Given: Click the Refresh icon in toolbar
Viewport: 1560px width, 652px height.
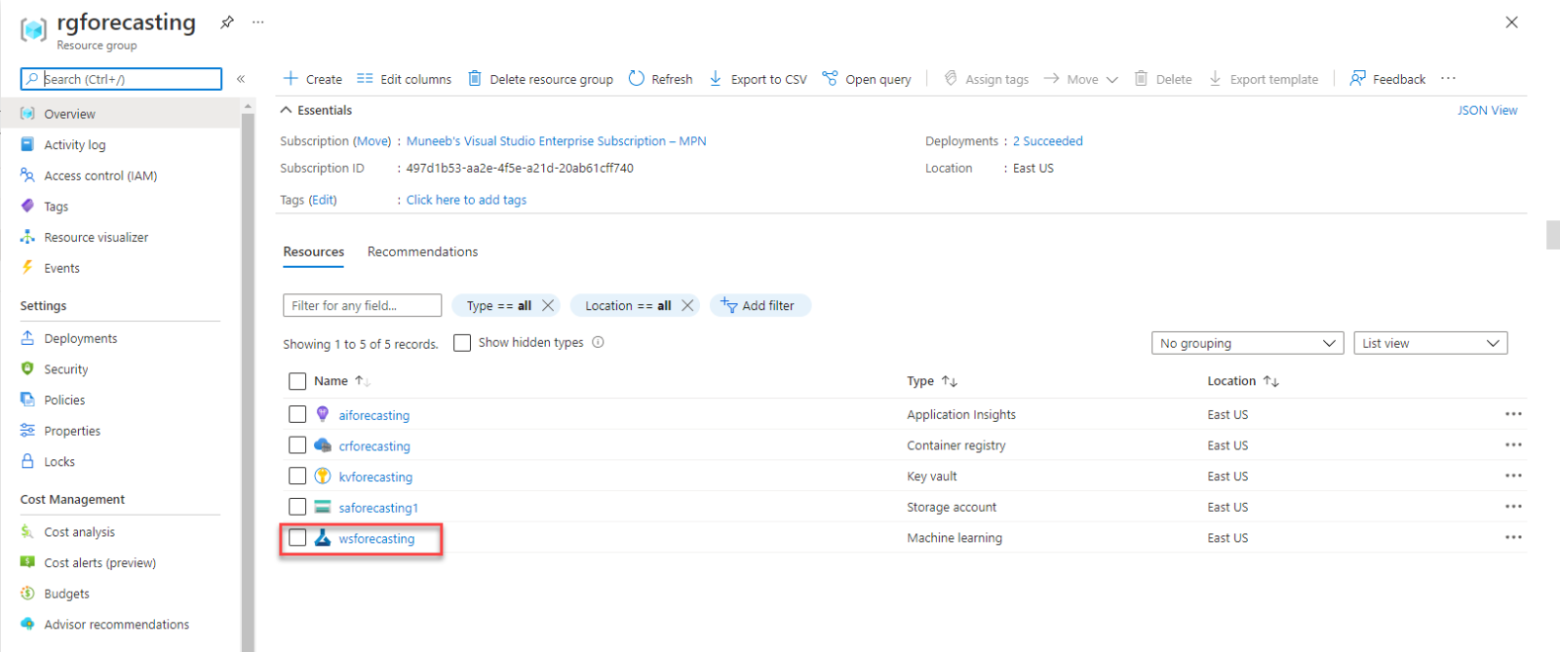Looking at the screenshot, I should 637,79.
